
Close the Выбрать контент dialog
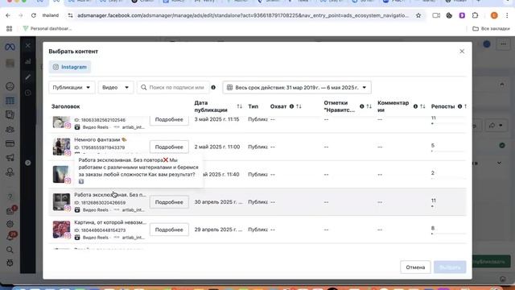coord(462,52)
